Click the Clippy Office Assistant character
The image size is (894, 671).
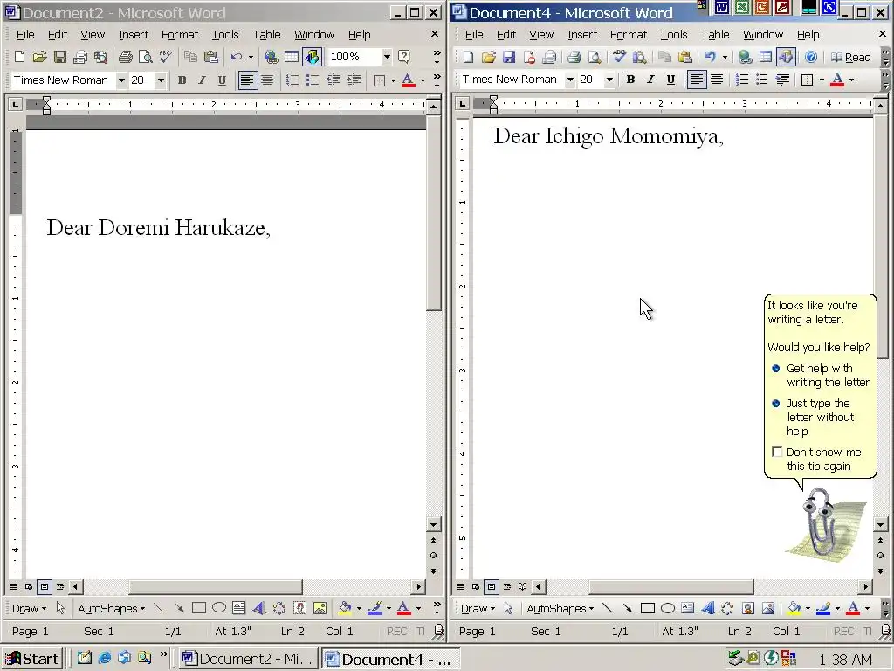coord(821,522)
